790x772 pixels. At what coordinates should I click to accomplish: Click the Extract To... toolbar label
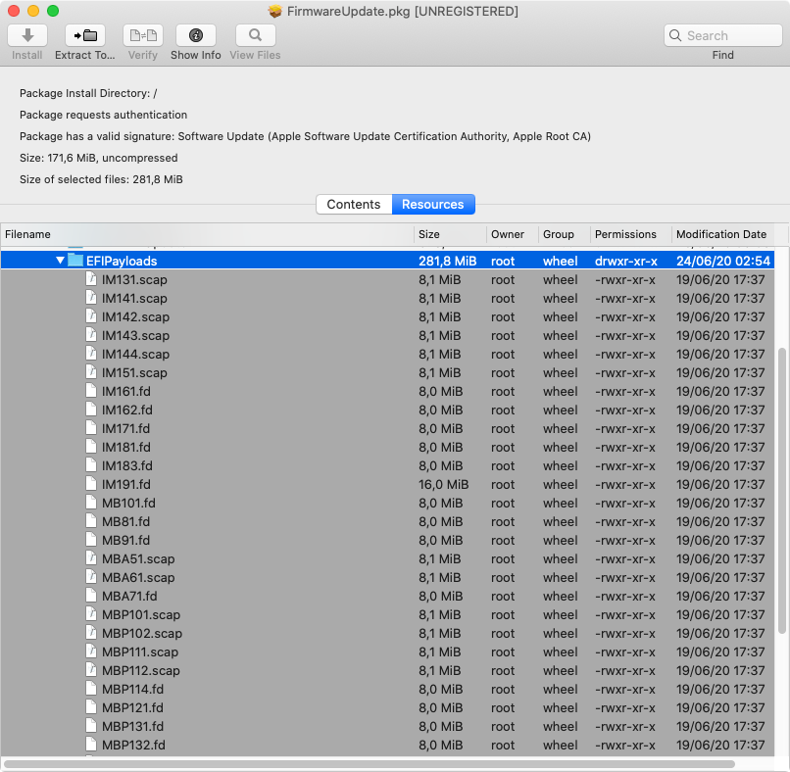pos(85,55)
